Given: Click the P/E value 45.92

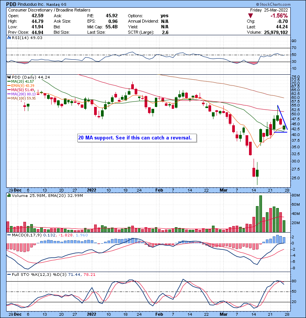Looking at the screenshot, I should coord(112,16).
